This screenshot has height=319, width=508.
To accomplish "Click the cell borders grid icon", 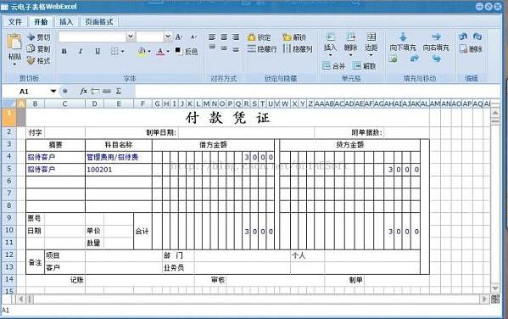I will 114,51.
